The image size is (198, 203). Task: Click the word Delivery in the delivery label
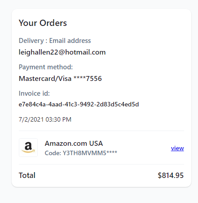(31, 41)
